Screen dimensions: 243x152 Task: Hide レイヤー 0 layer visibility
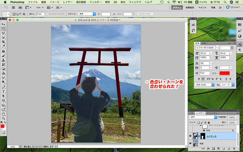(190, 136)
